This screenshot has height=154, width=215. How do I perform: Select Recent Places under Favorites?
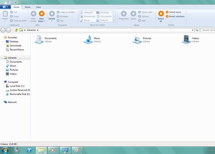(15, 50)
